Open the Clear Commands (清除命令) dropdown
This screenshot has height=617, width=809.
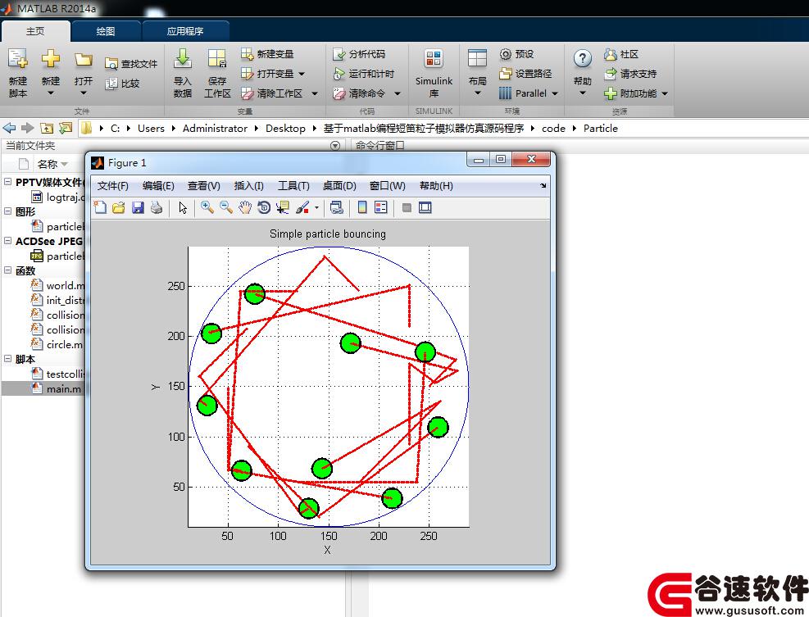pyautogui.click(x=398, y=93)
